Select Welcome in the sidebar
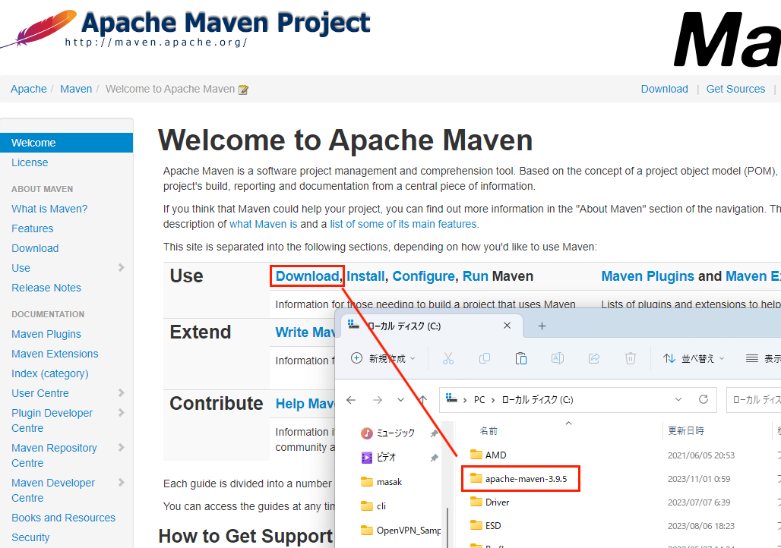This screenshot has width=781, height=548. [66, 143]
